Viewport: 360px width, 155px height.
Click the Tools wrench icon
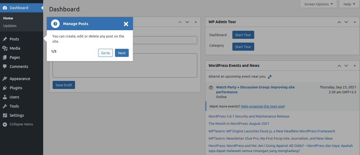click(5, 106)
